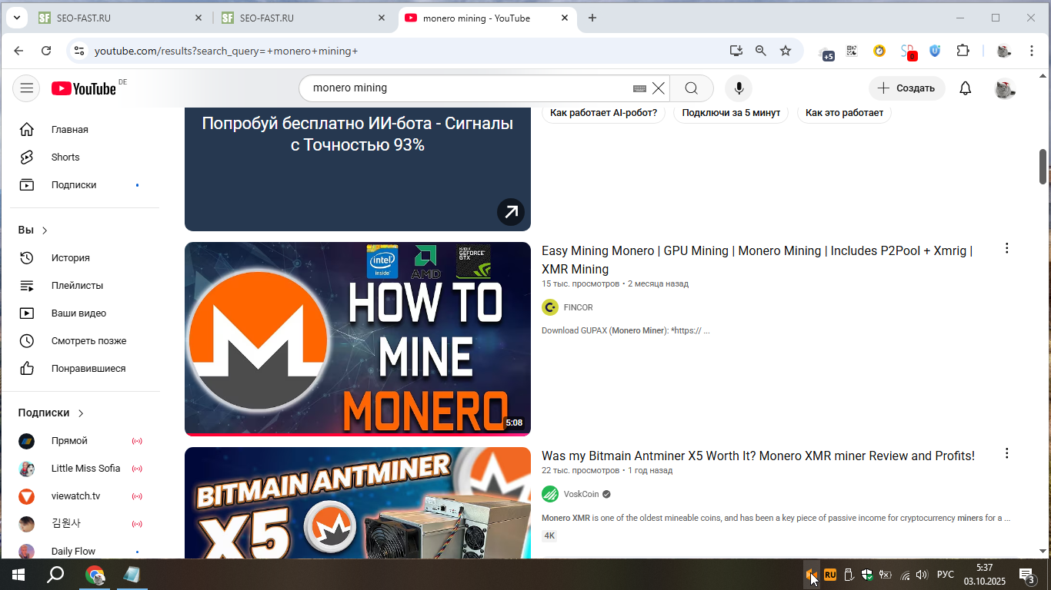Open YouTube notifications bell

966,88
